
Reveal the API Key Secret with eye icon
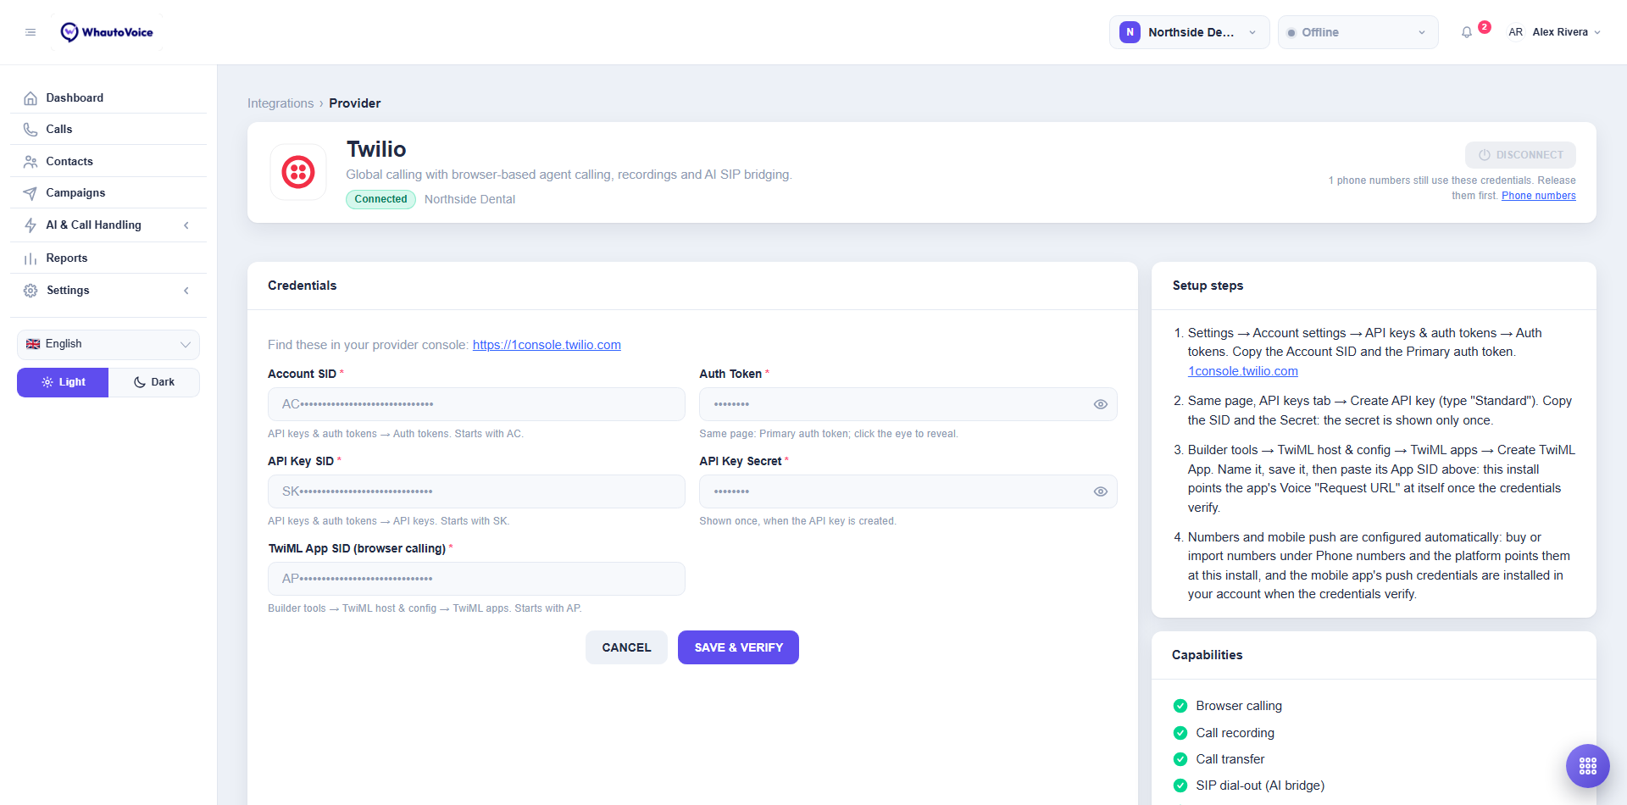(1100, 491)
